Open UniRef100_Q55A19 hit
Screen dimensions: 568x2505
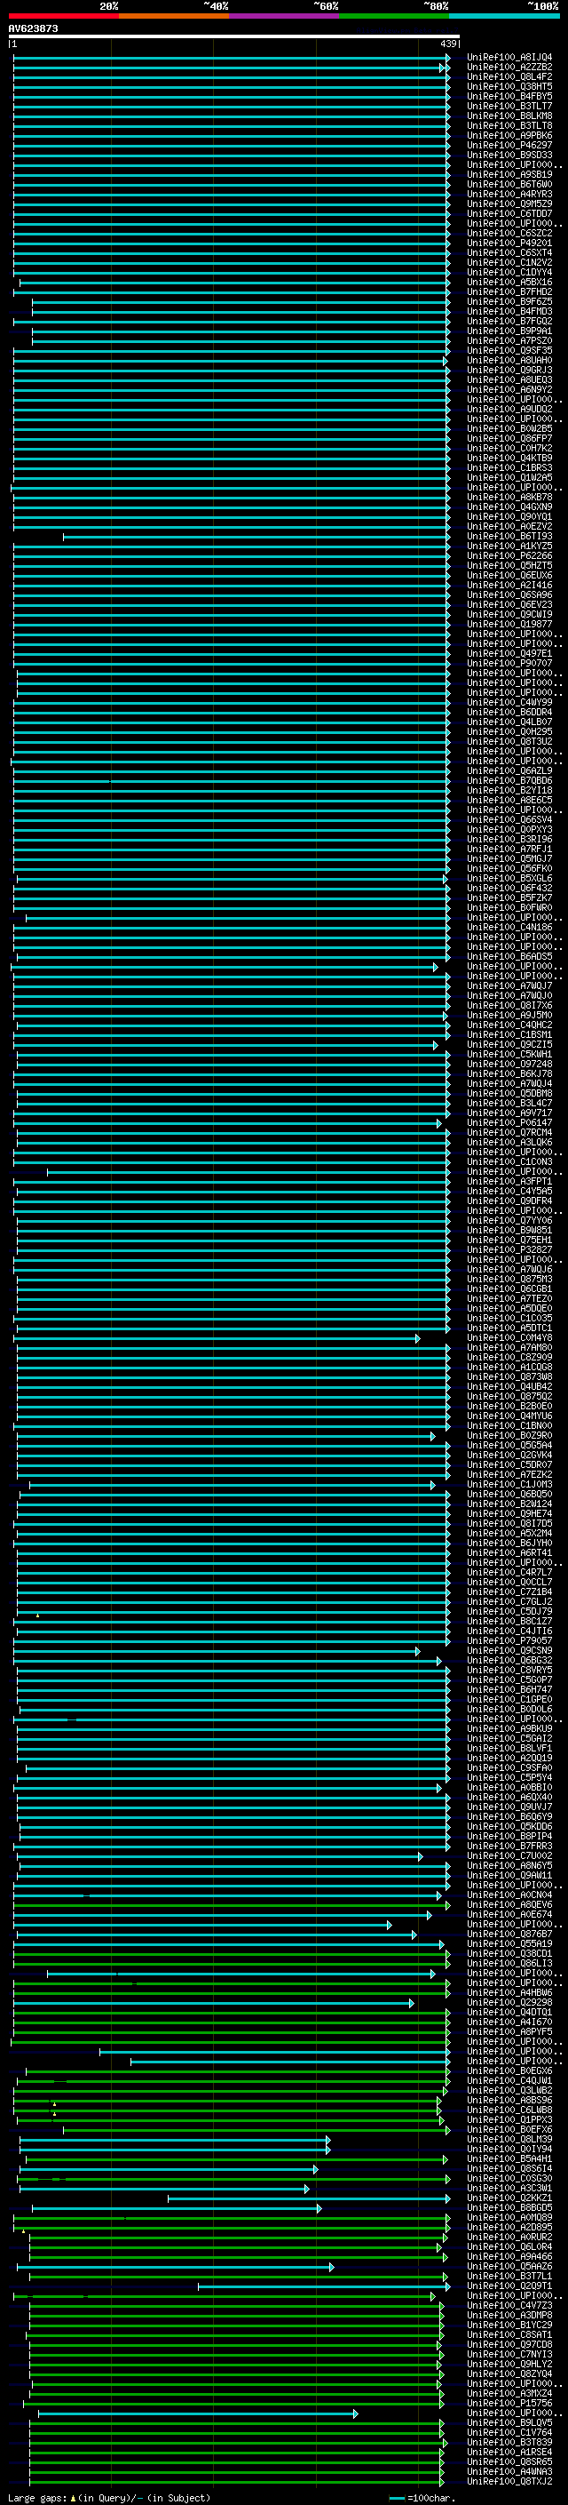pyautogui.click(x=509, y=1943)
